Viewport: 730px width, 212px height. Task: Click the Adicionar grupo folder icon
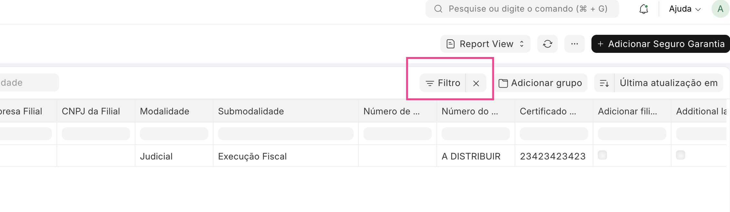coord(503,83)
